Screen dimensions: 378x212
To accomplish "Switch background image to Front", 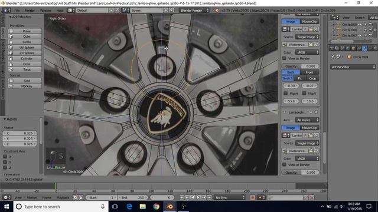I will click(309, 72).
